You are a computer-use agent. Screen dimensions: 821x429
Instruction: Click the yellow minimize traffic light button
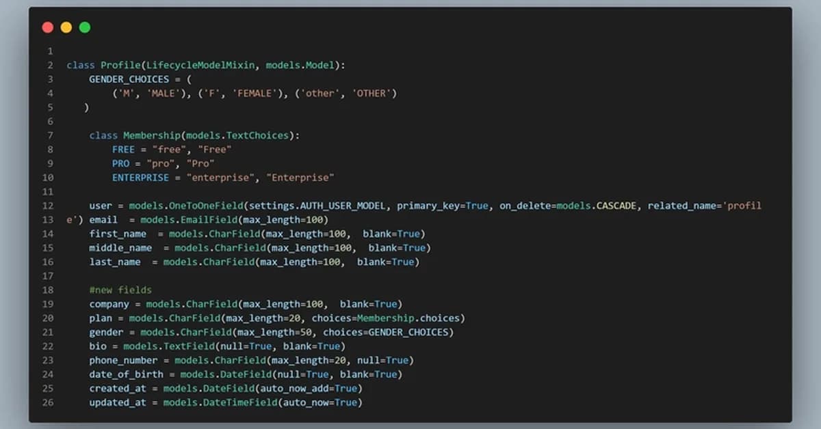[66, 27]
